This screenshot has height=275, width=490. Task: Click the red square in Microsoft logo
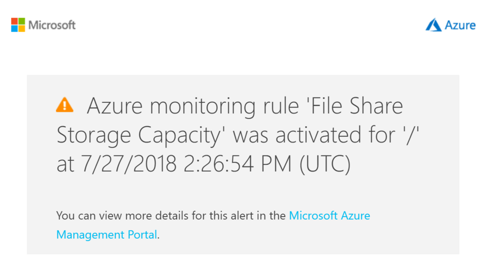point(14,22)
